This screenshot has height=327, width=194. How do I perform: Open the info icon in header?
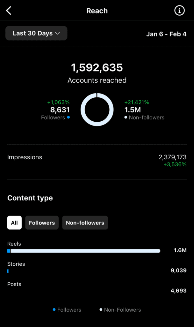[179, 11]
